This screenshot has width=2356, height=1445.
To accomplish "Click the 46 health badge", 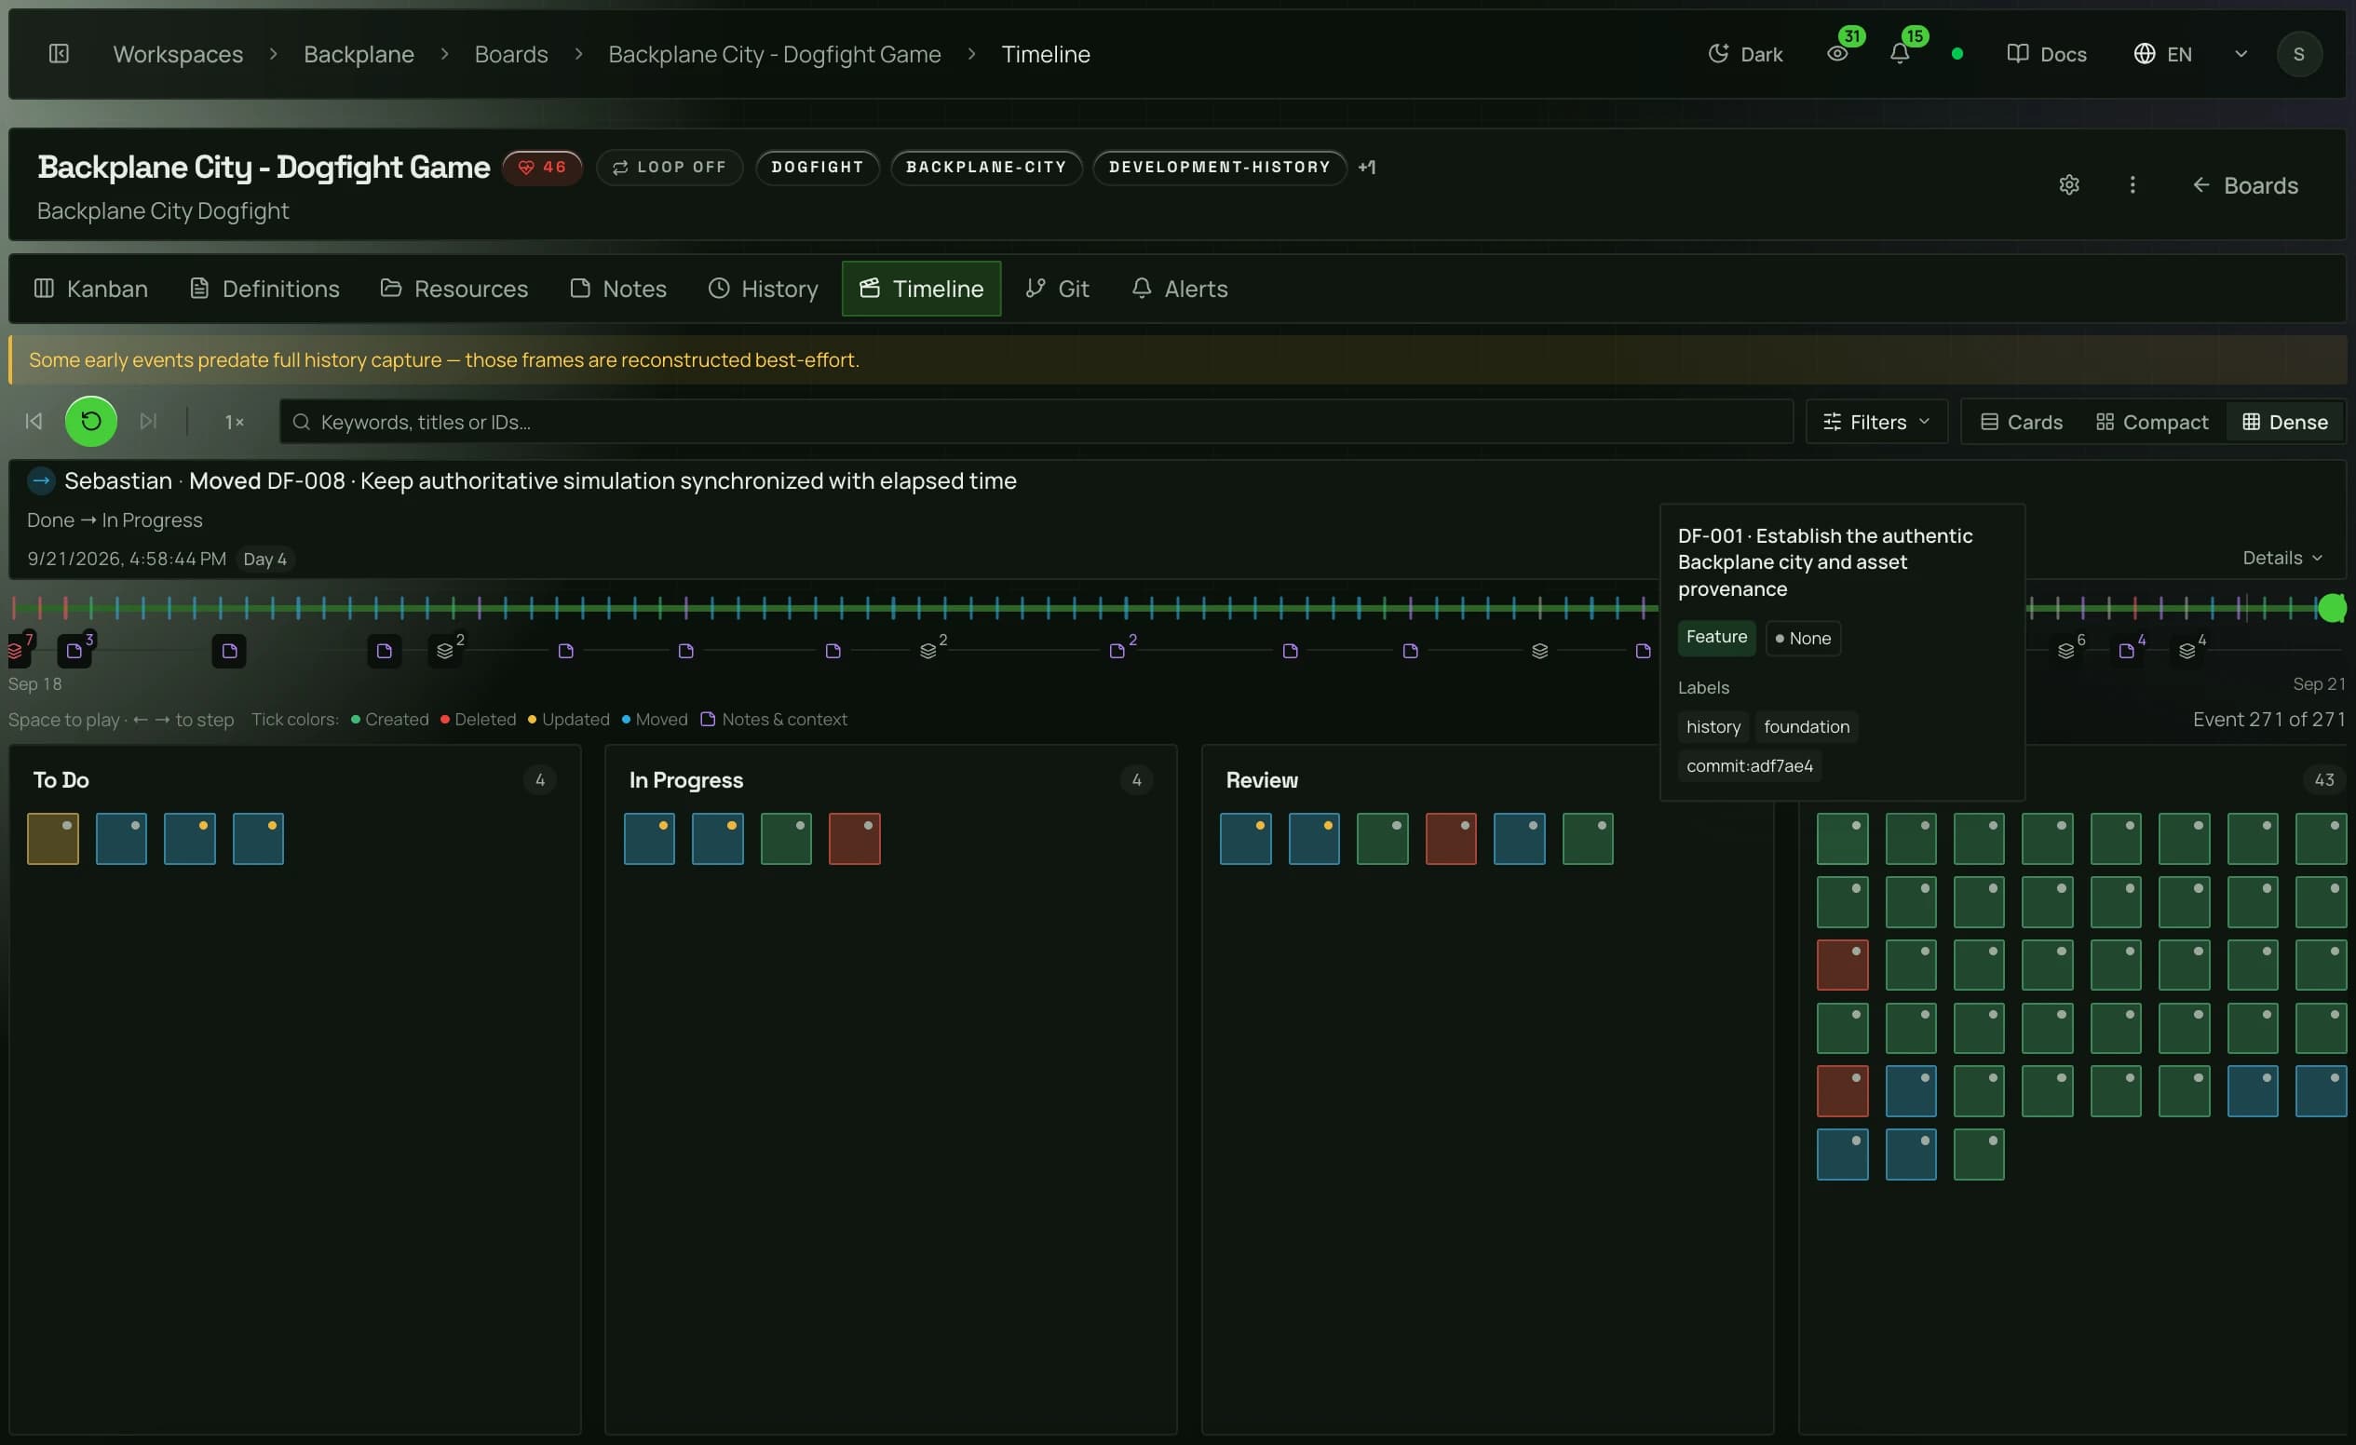I will (x=542, y=168).
